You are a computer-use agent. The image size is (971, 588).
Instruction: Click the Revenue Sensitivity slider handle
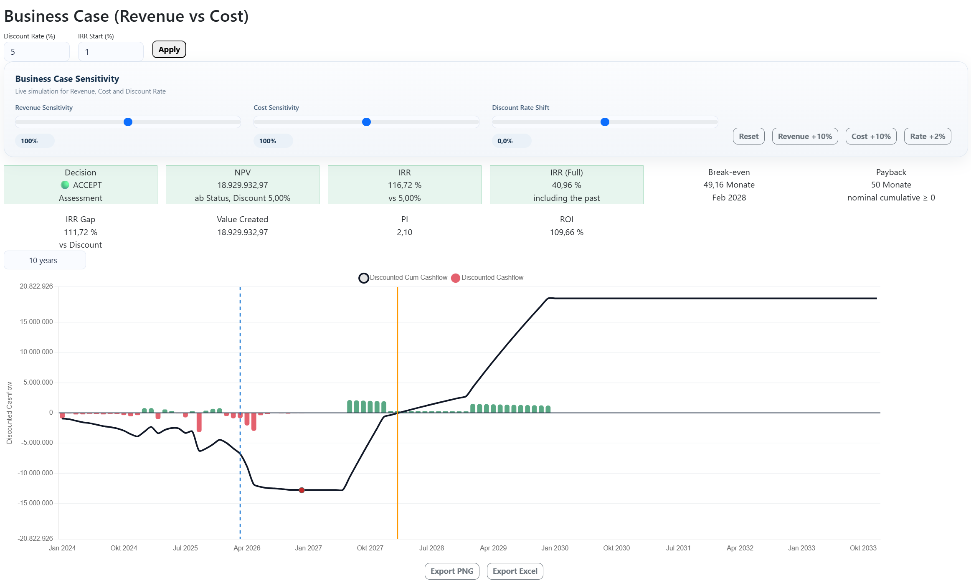click(x=128, y=122)
